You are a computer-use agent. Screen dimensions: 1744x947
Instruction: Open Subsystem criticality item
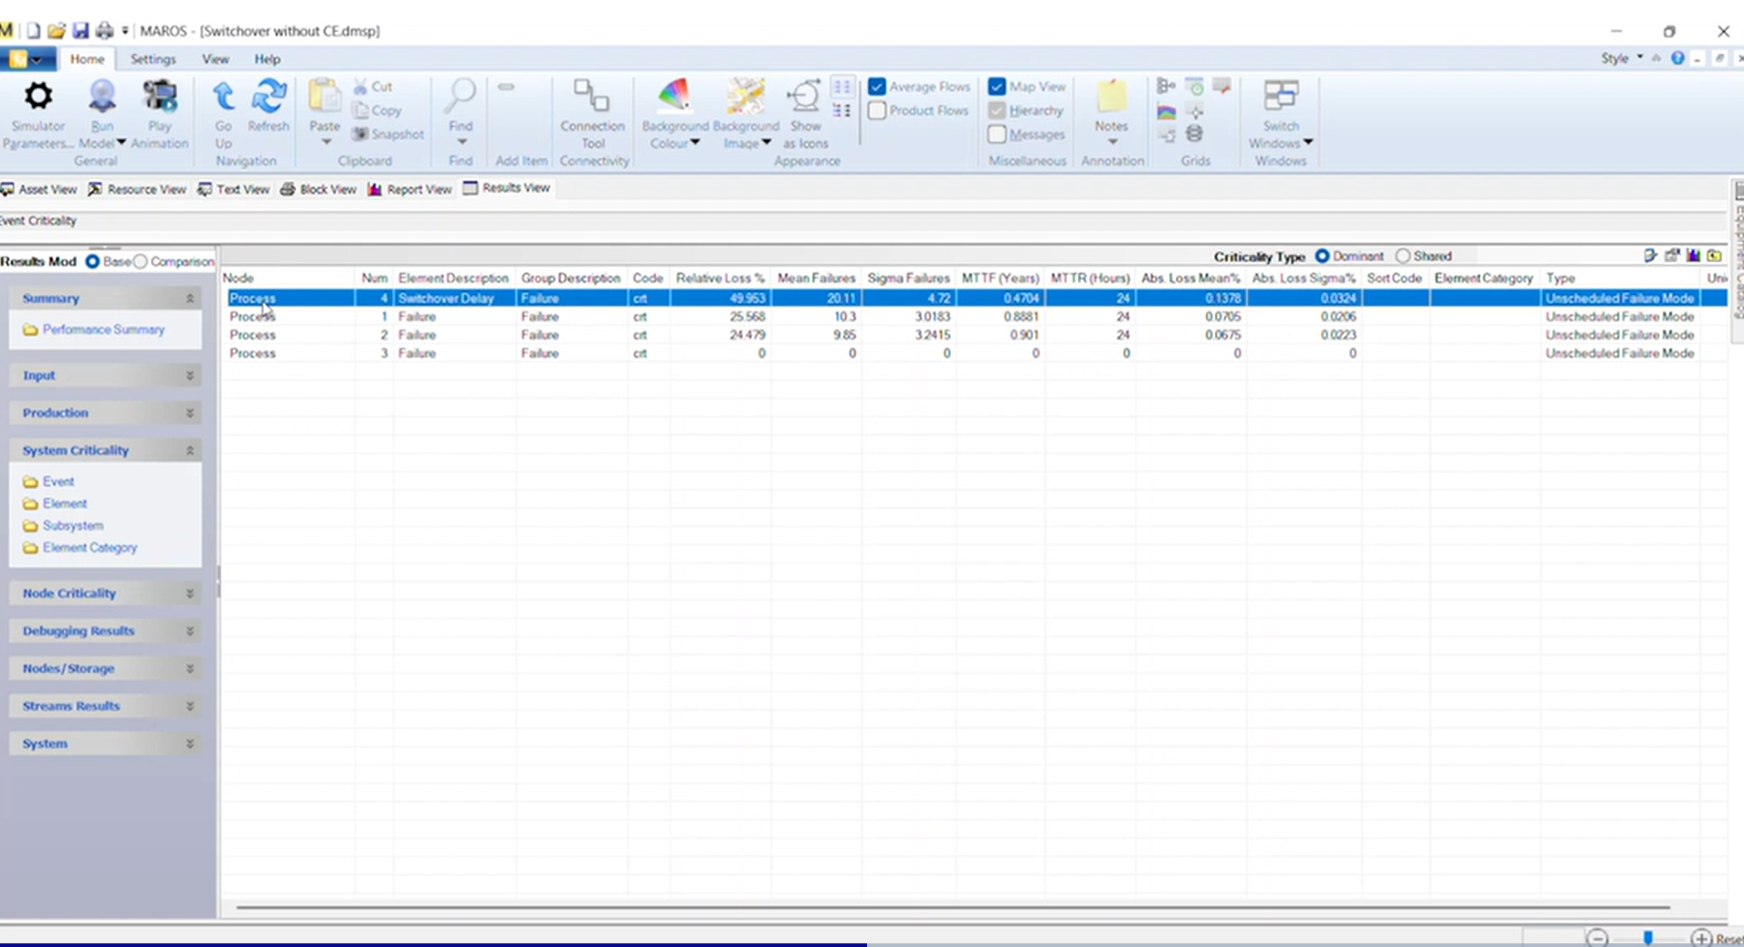(x=63, y=526)
